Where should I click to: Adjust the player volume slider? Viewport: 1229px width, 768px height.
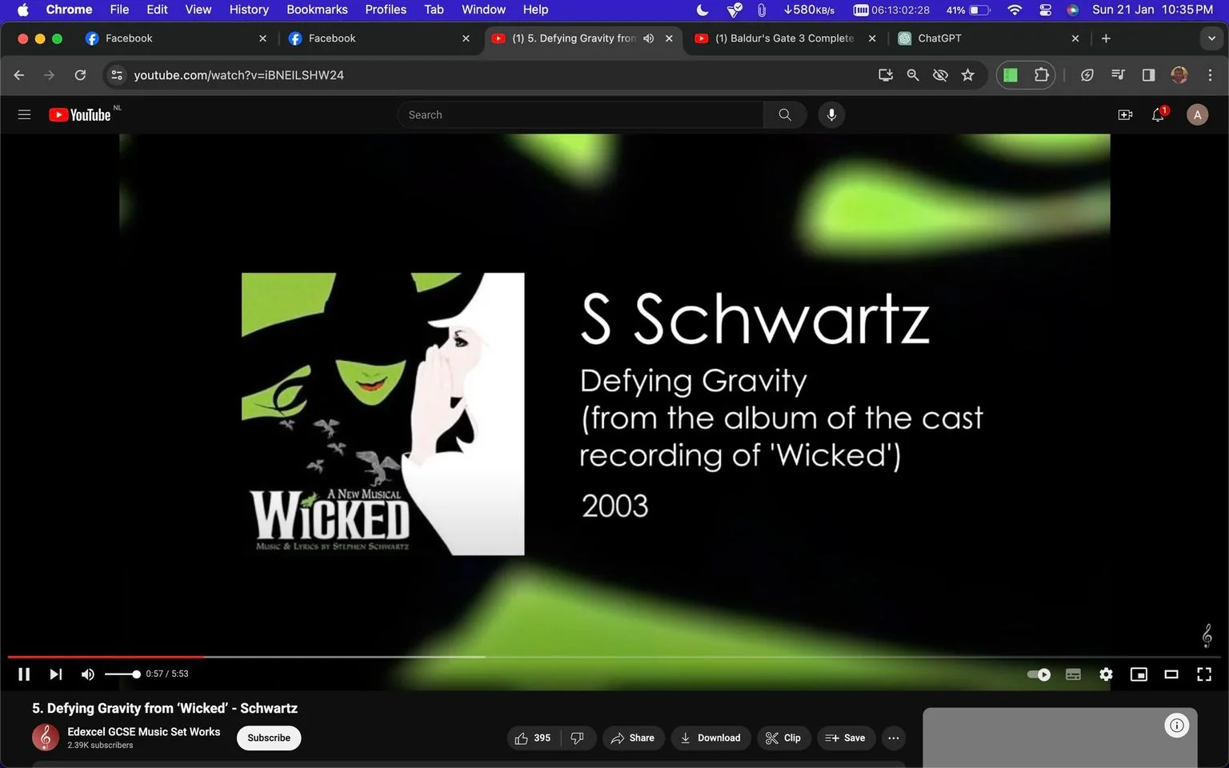[122, 674]
